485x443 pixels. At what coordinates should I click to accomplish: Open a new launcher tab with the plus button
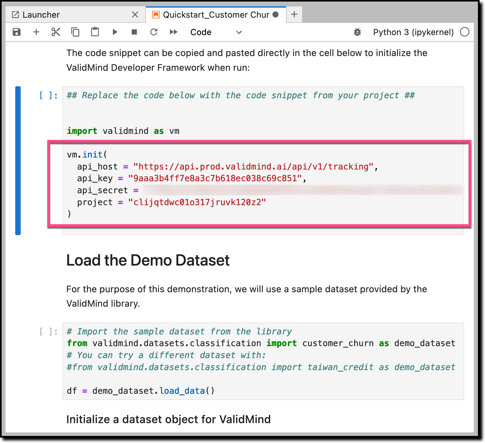click(294, 14)
